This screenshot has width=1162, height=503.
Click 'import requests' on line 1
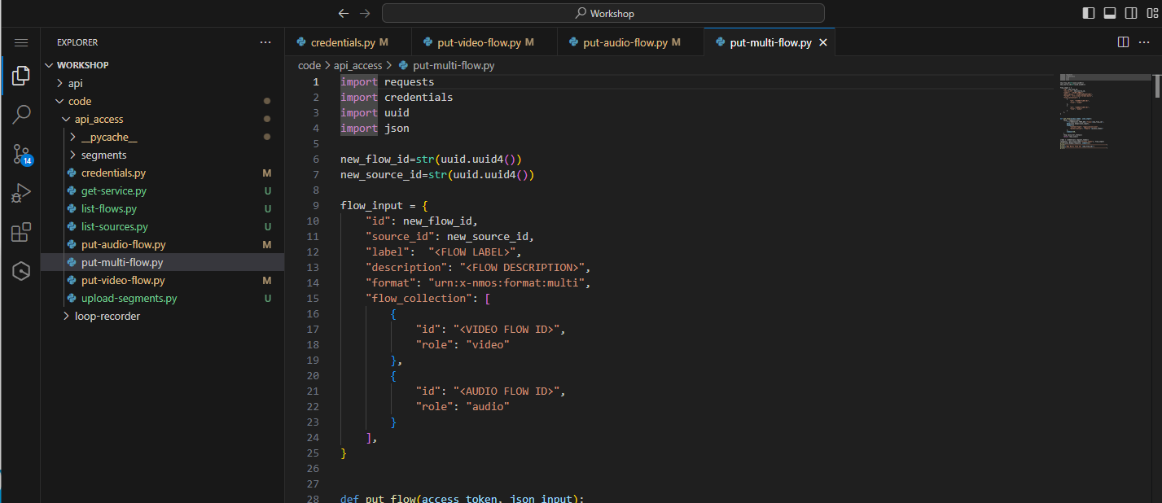[388, 81]
